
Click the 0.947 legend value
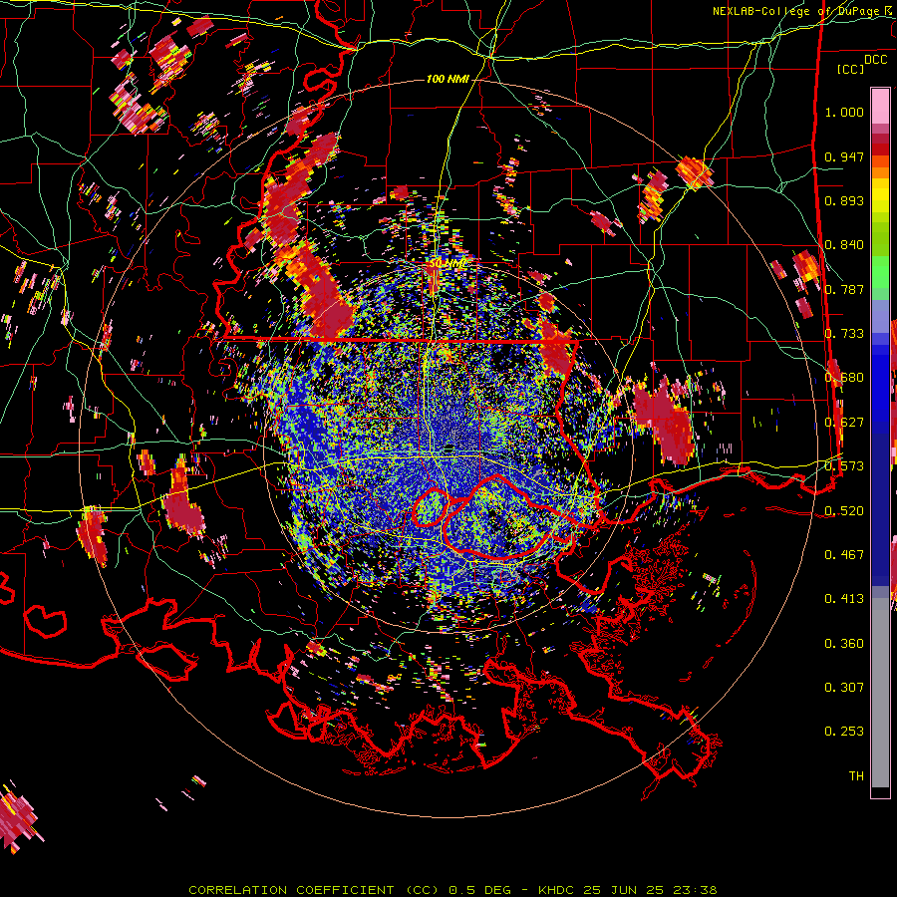click(x=844, y=156)
